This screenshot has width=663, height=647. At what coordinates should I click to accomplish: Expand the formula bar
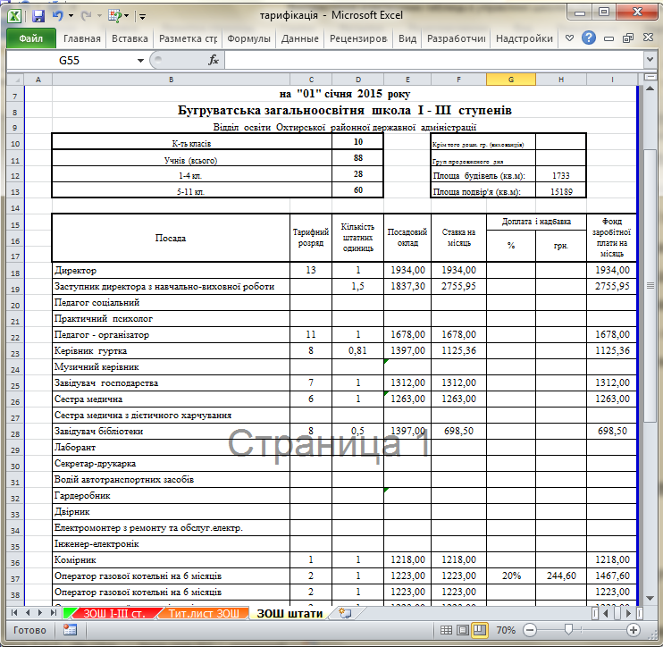650,60
